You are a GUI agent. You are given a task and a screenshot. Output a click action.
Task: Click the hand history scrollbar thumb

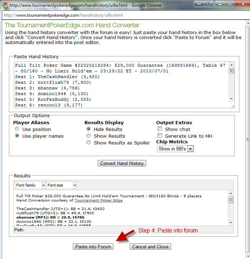232,71
